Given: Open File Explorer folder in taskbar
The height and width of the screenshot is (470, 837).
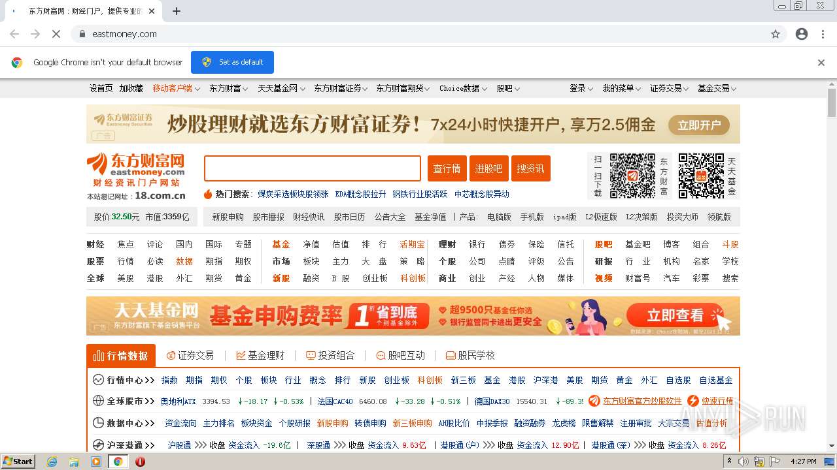Looking at the screenshot, I should [74, 462].
